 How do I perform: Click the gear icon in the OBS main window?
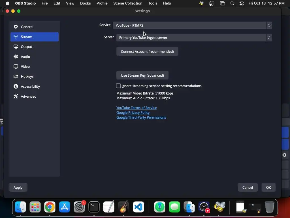coord(284,155)
